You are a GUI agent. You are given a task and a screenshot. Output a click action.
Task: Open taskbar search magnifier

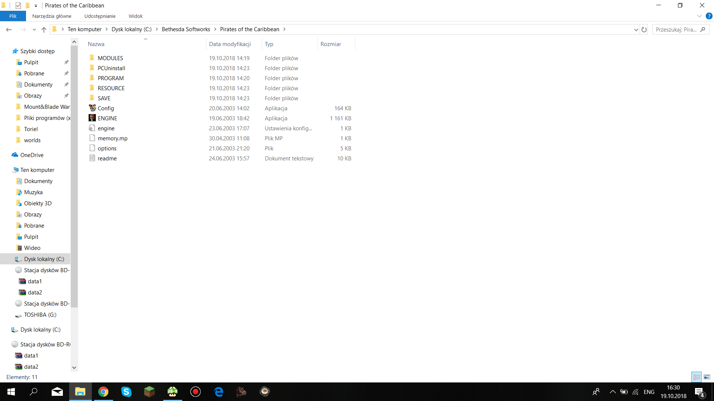34,392
